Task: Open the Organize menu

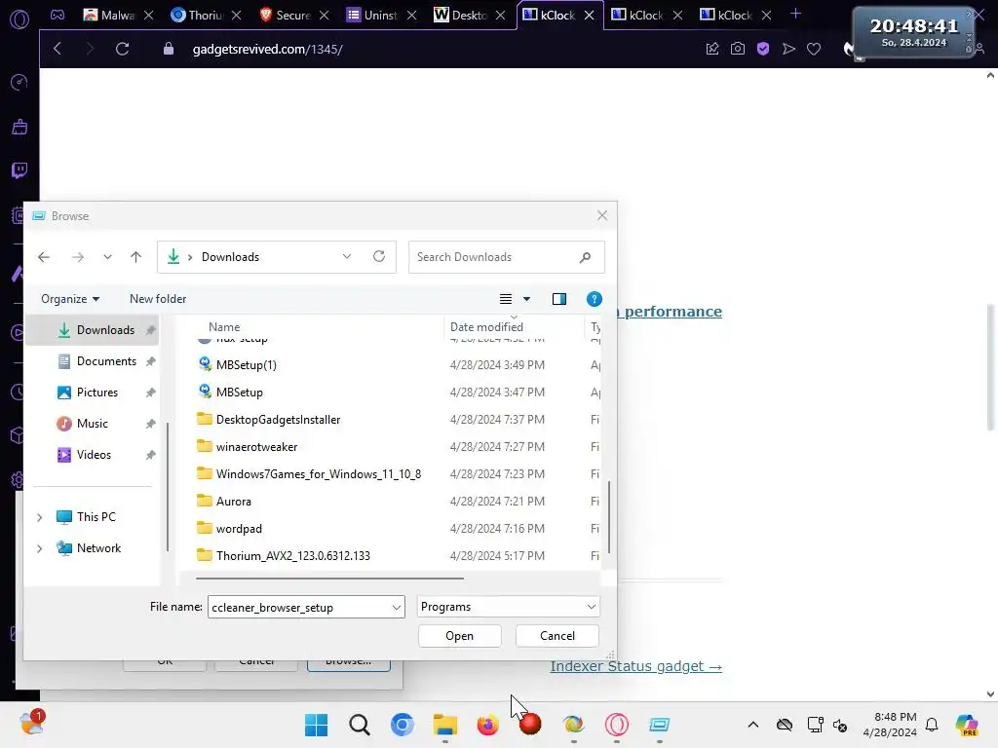Action: pyautogui.click(x=70, y=299)
